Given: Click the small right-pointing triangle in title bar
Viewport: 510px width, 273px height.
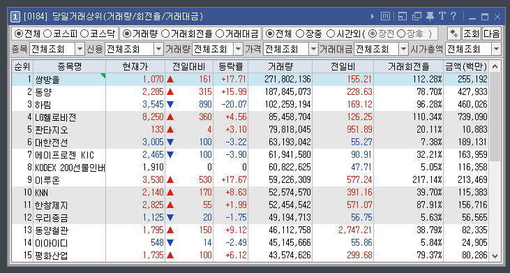Looking at the screenshot, I should tap(373, 16).
